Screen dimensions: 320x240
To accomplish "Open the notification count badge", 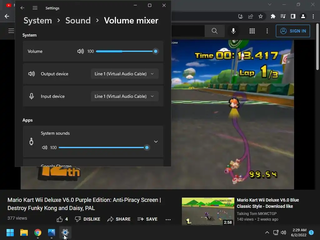I will tap(311, 232).
